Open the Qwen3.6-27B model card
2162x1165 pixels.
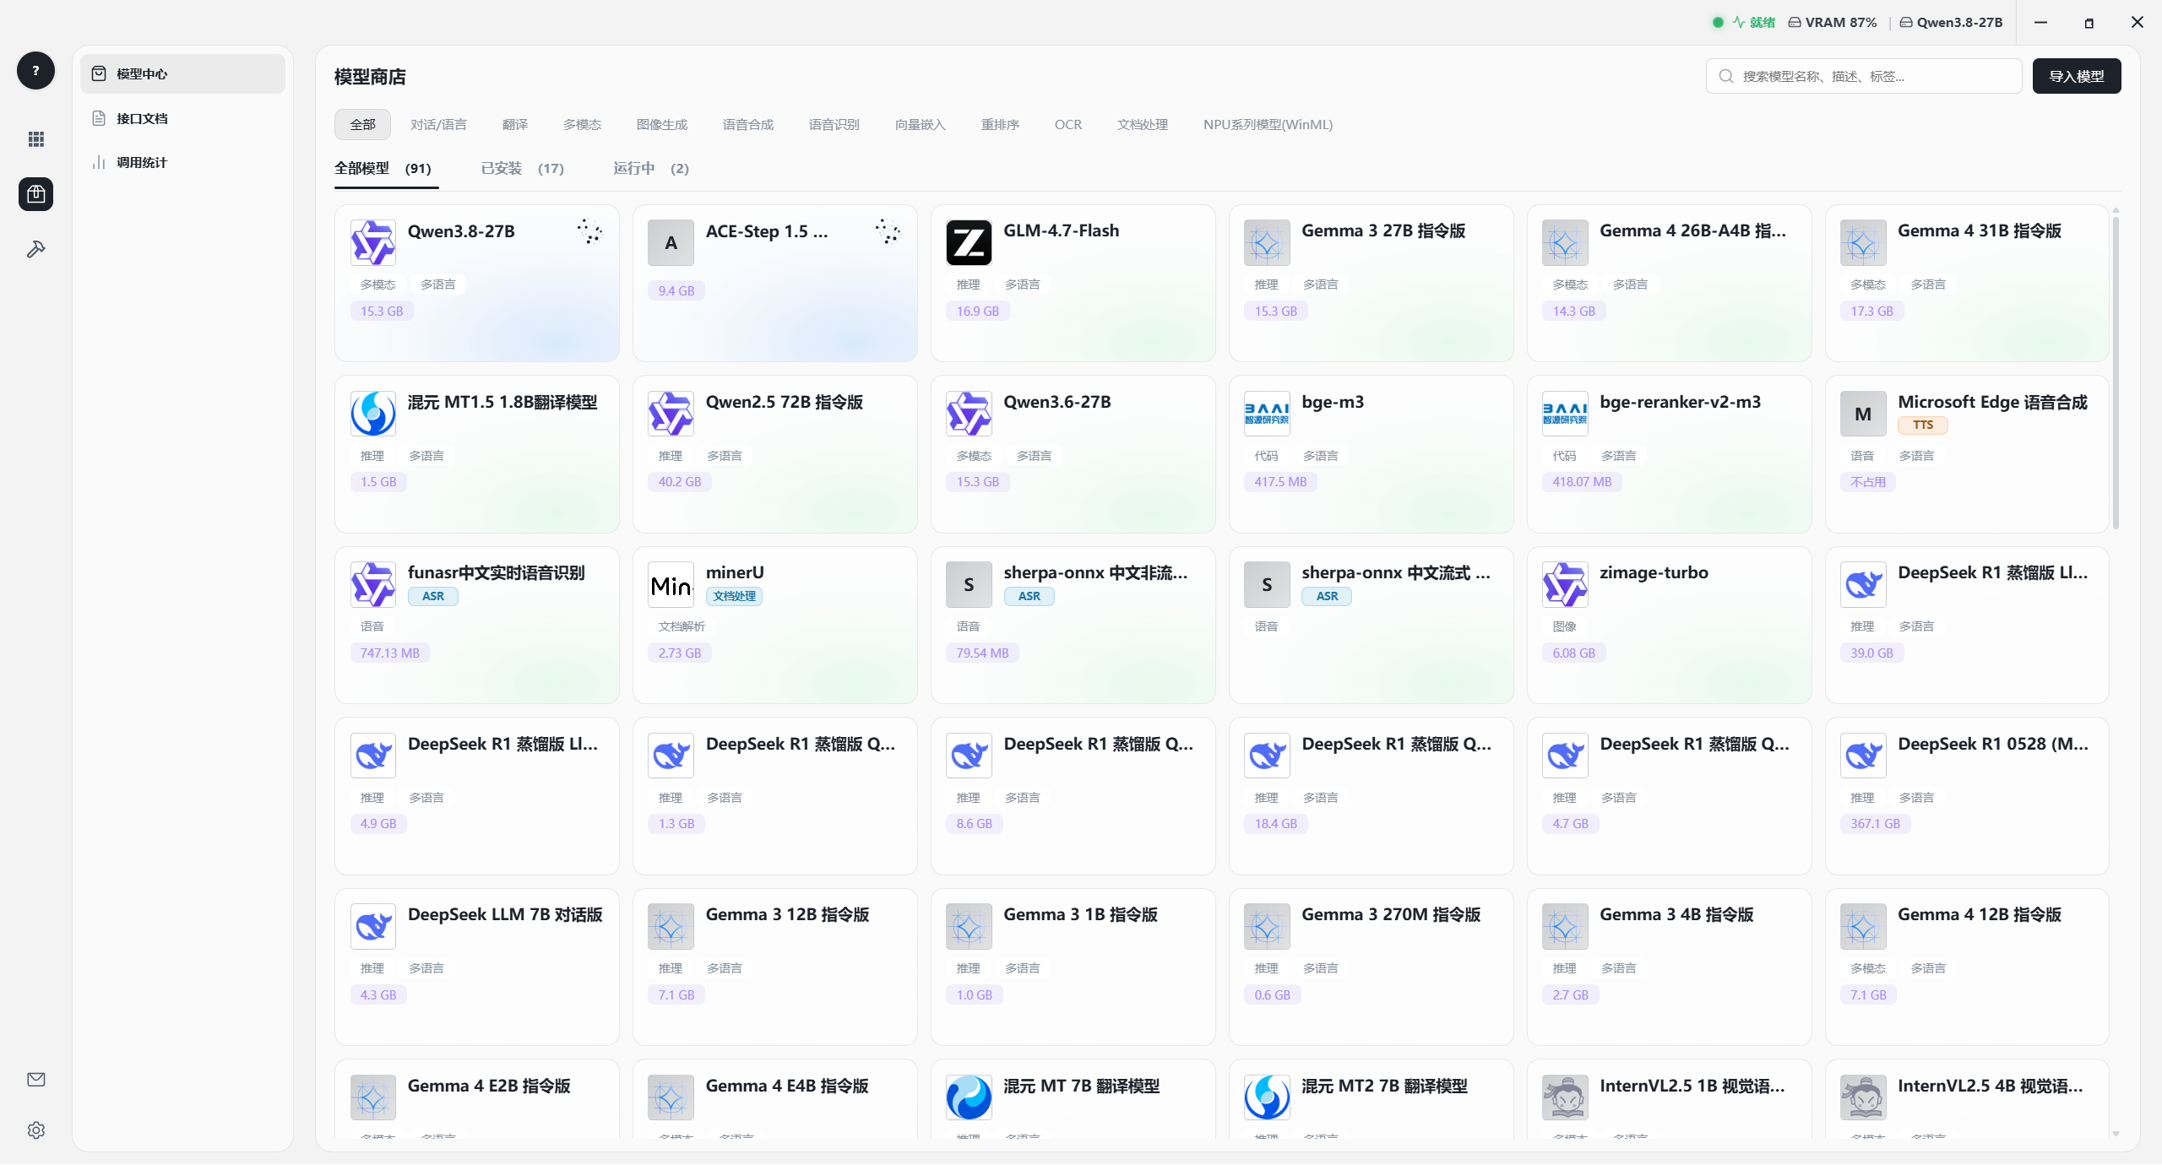tap(1073, 454)
